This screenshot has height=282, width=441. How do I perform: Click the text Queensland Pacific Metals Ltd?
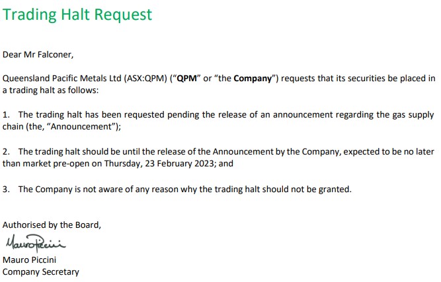click(62, 79)
